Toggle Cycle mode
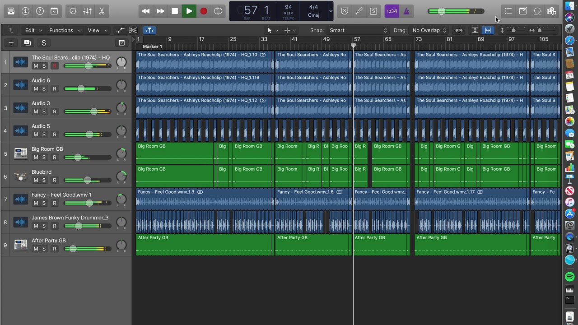Viewport: 578px width, 325px height. (218, 11)
